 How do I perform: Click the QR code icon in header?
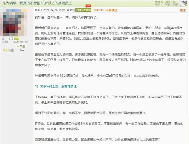tap(184, 3)
